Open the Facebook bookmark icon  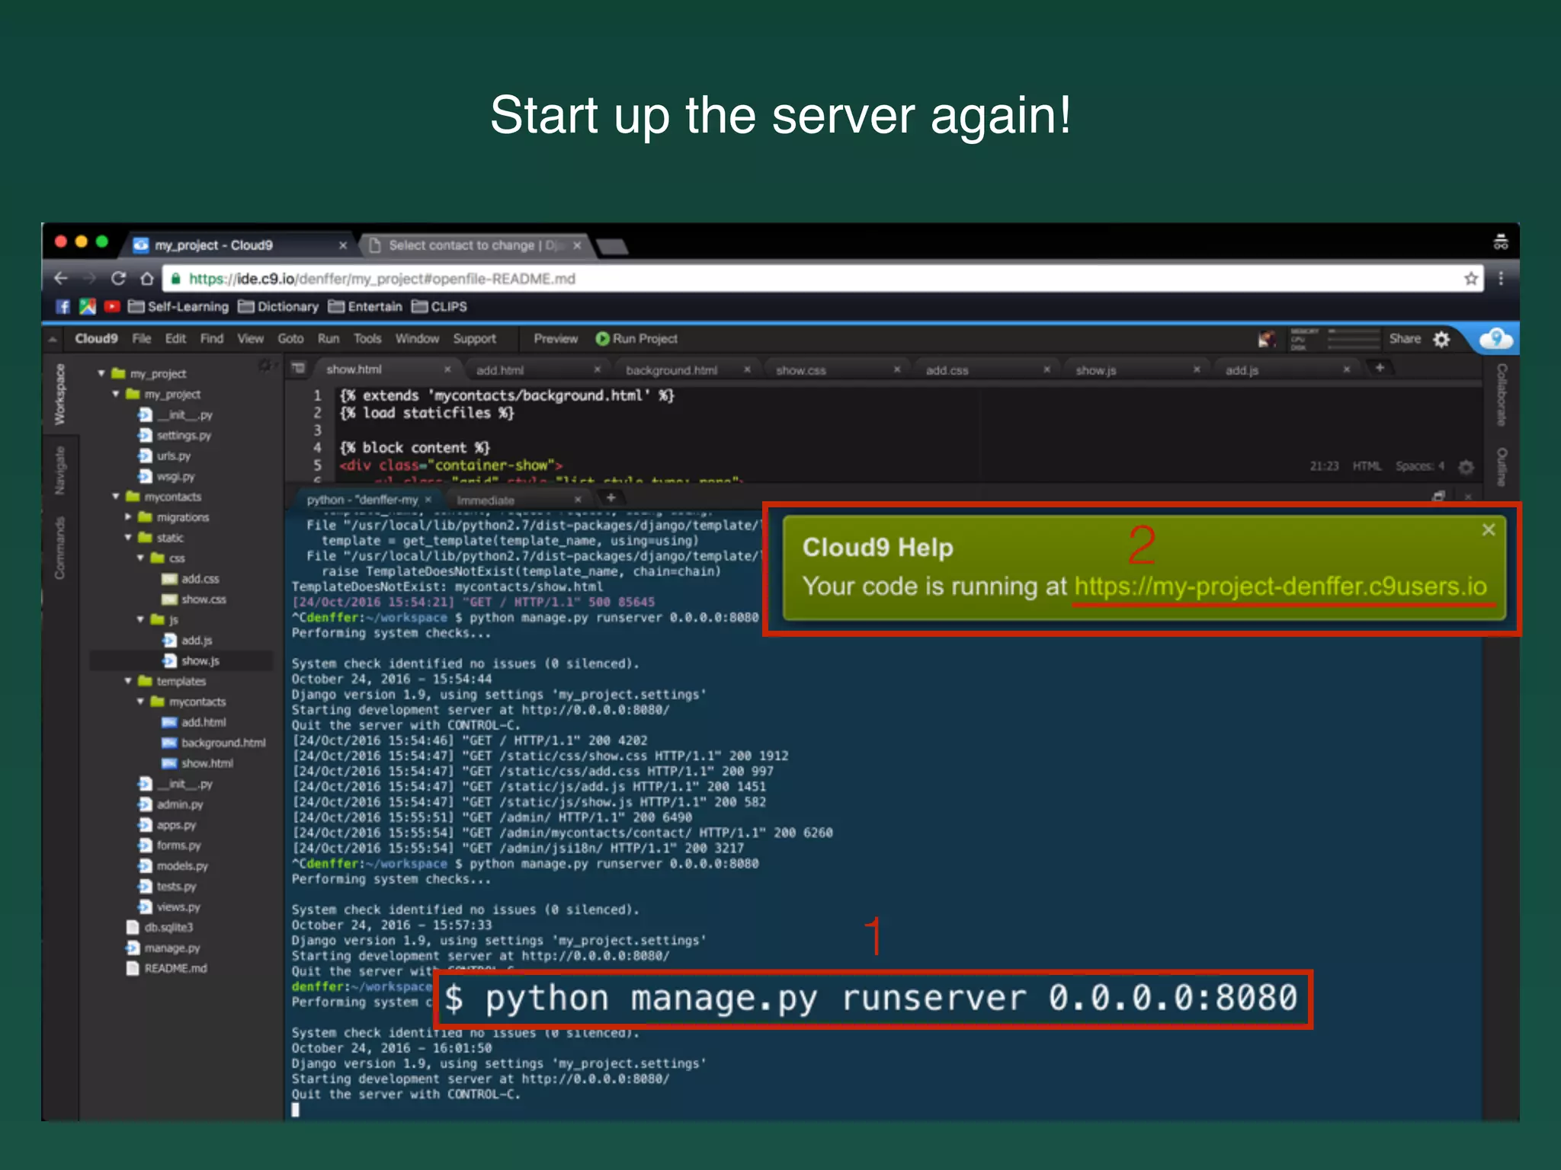tap(63, 306)
